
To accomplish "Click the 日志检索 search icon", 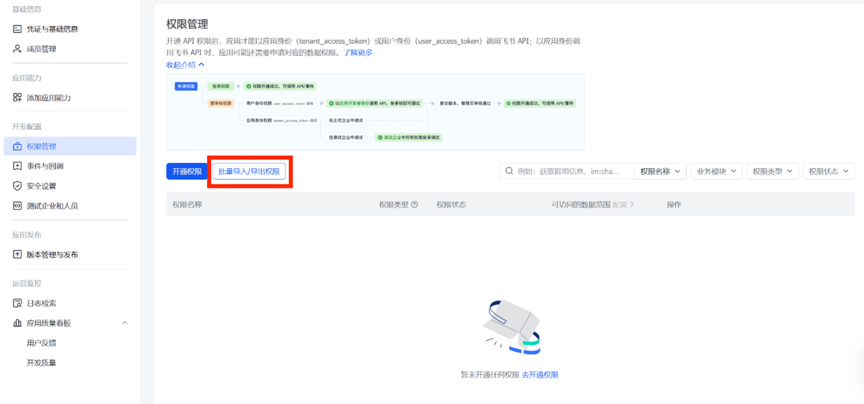I will pyautogui.click(x=18, y=303).
